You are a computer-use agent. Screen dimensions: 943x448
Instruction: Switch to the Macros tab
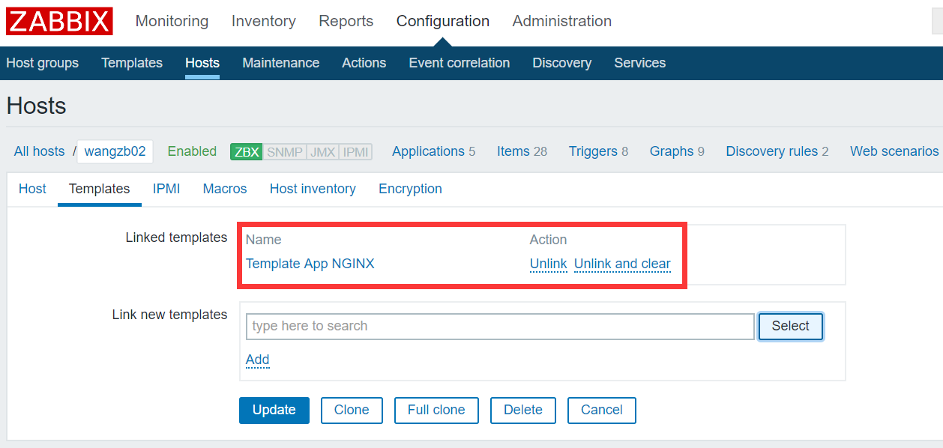point(225,189)
